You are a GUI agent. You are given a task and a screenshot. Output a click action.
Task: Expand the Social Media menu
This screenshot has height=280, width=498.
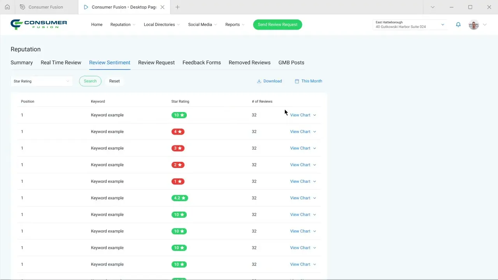202,24
